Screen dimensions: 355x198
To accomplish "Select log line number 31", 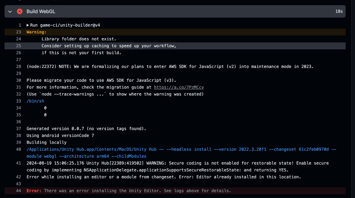I will [18, 87].
